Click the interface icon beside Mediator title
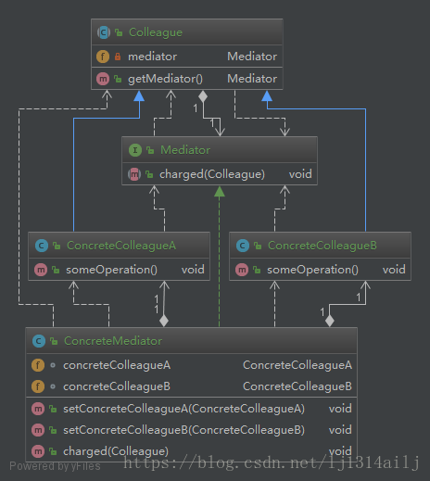Viewport: 430px width, 481px height. click(135, 150)
